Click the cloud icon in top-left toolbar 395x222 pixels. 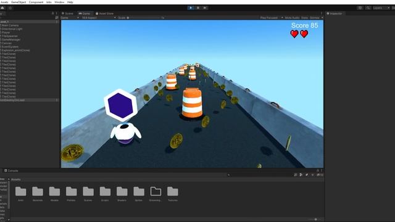(x=2, y=8)
